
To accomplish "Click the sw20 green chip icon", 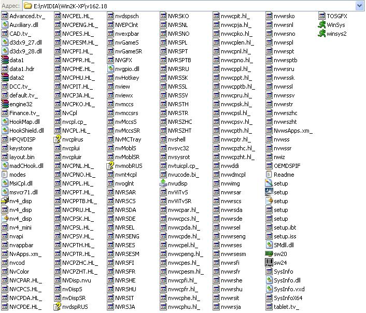I will click(269, 254).
